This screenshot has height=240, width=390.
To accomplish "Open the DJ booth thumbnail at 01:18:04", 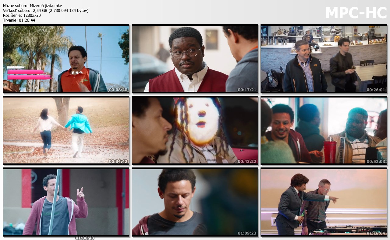I will (x=324, y=202).
